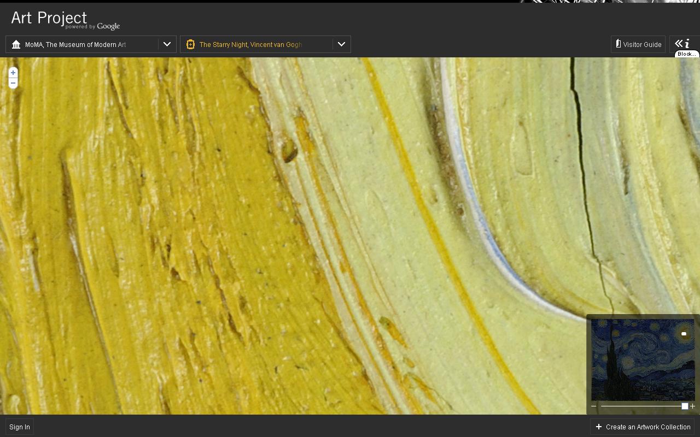The height and width of the screenshot is (437, 700).
Task: Click the minimap viewport marker
Action: tap(684, 333)
